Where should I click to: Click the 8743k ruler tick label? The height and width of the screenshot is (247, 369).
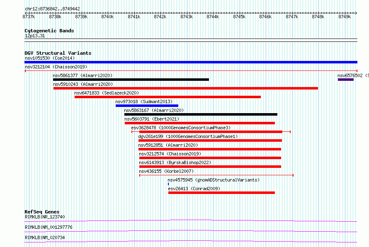coord(187,17)
